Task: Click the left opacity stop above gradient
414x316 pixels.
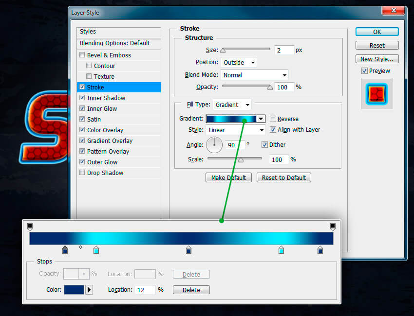Action: (x=30, y=227)
